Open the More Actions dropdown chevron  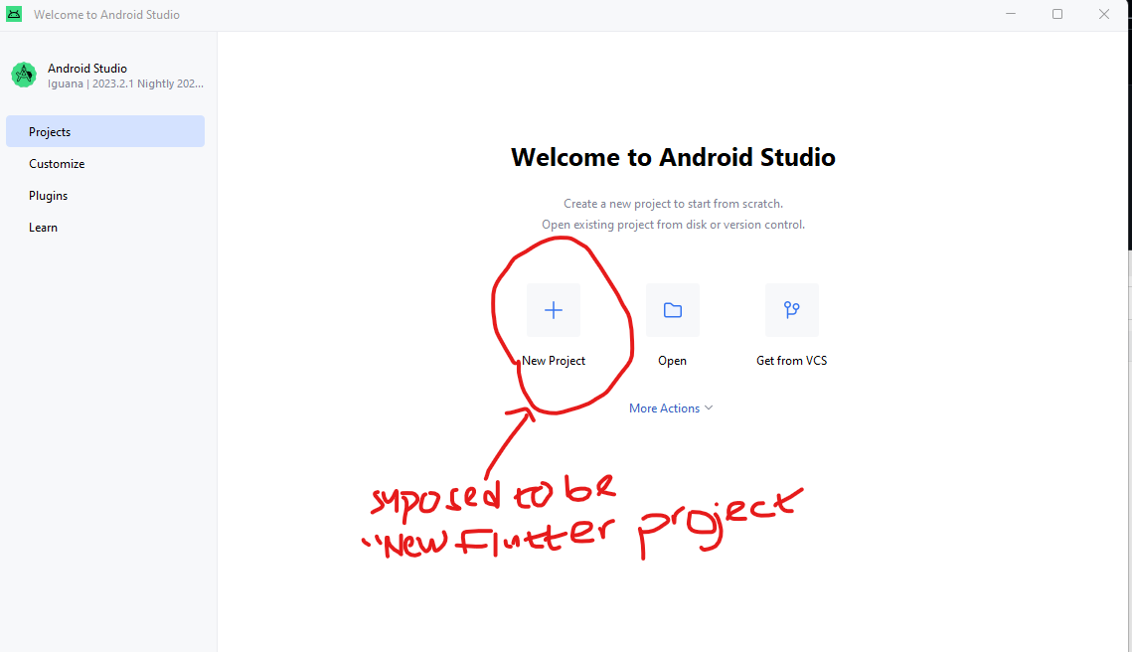pos(708,407)
